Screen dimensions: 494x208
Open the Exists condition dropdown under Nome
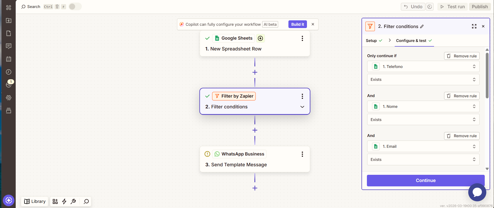click(423, 119)
